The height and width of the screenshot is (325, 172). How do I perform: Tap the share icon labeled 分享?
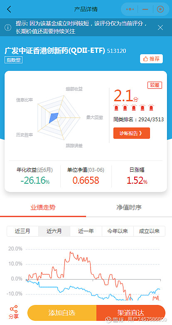(14, 312)
